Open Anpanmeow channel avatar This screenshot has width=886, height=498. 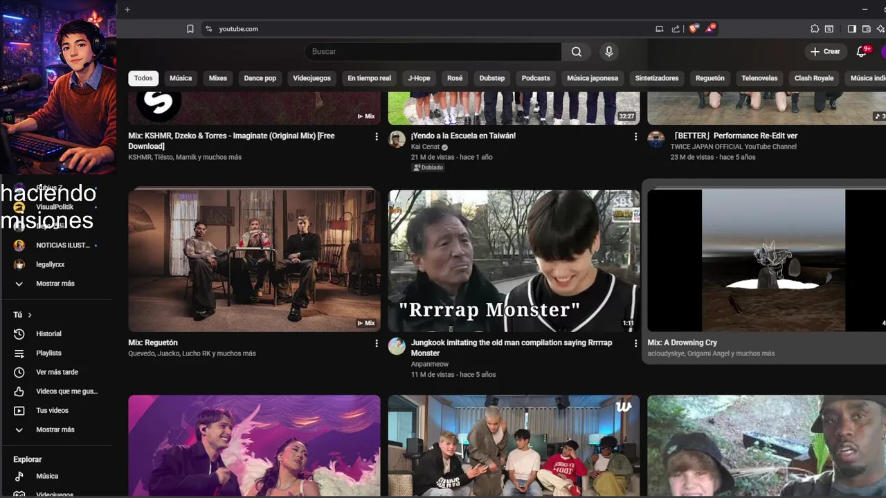[397, 346]
